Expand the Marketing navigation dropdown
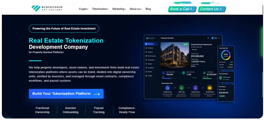 point(119,9)
